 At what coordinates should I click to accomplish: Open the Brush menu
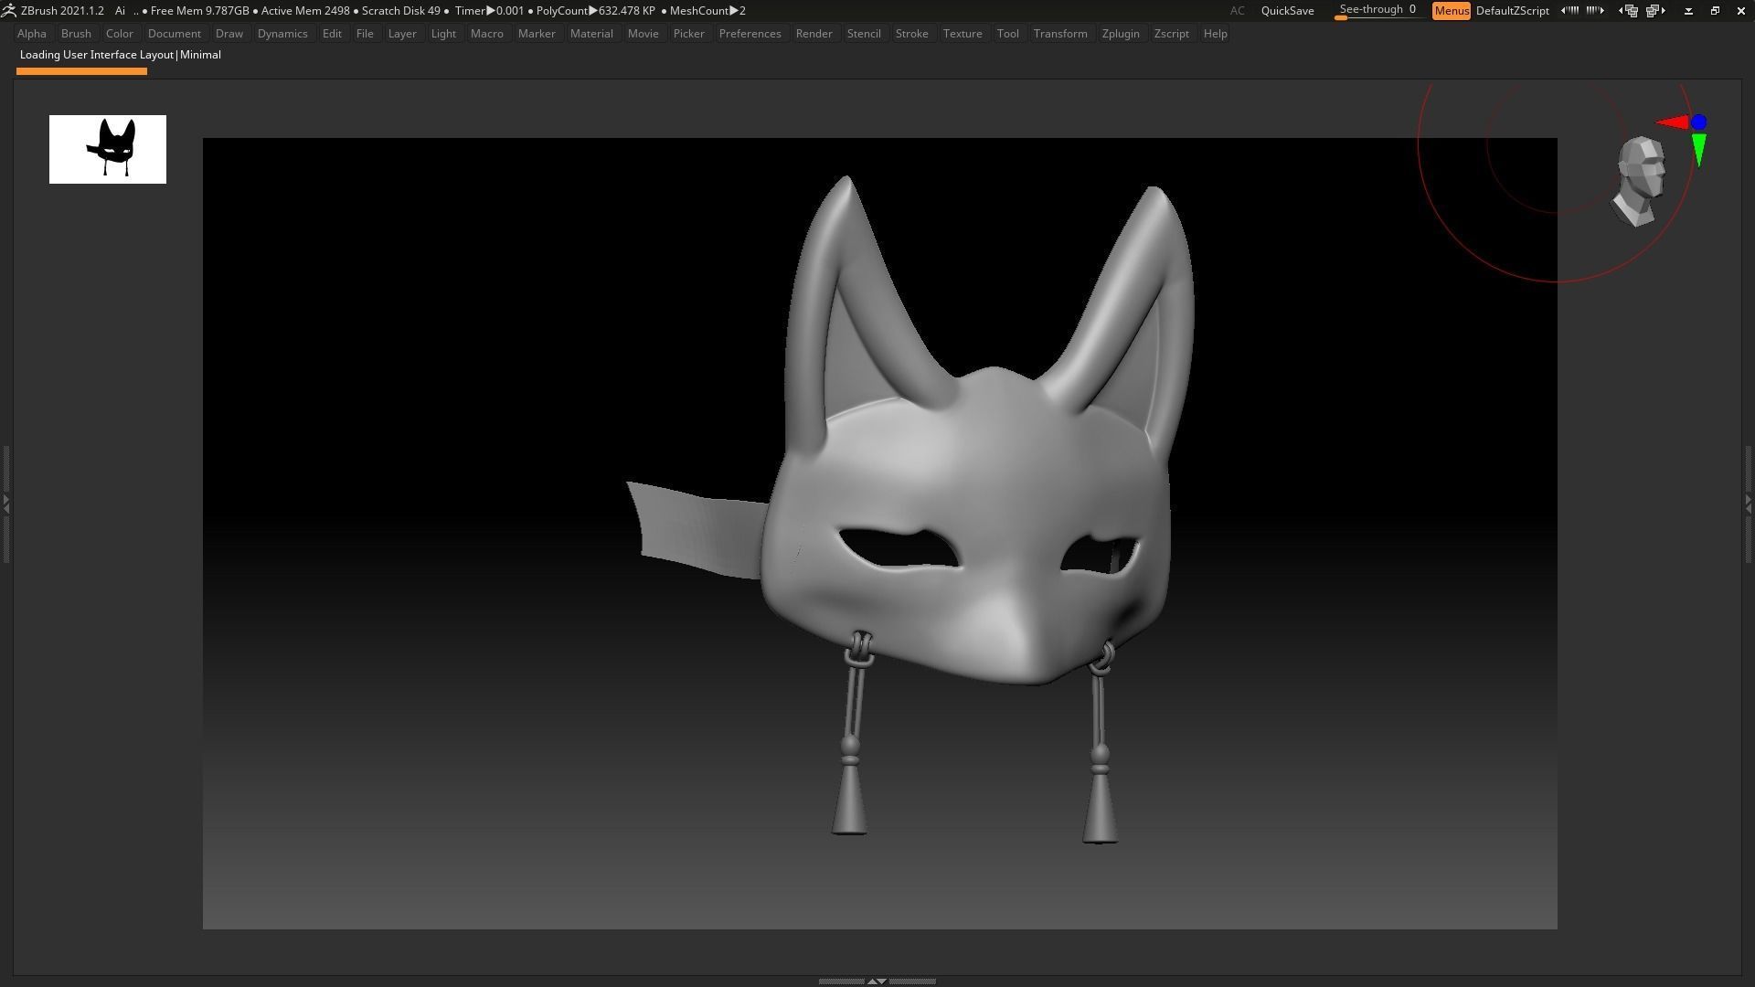click(76, 34)
